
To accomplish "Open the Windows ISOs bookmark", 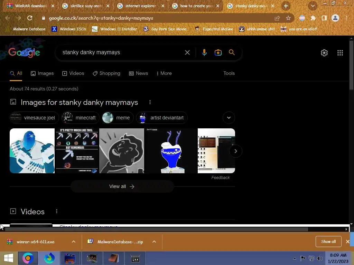I will (x=69, y=29).
